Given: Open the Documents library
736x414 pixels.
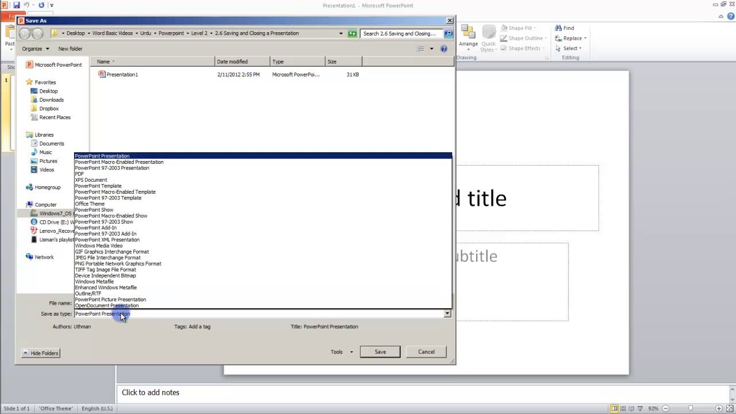Looking at the screenshot, I should (48, 144).
